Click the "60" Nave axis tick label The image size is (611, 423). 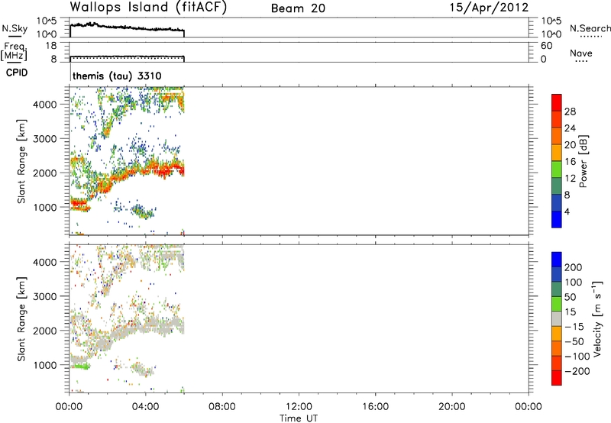[546, 46]
